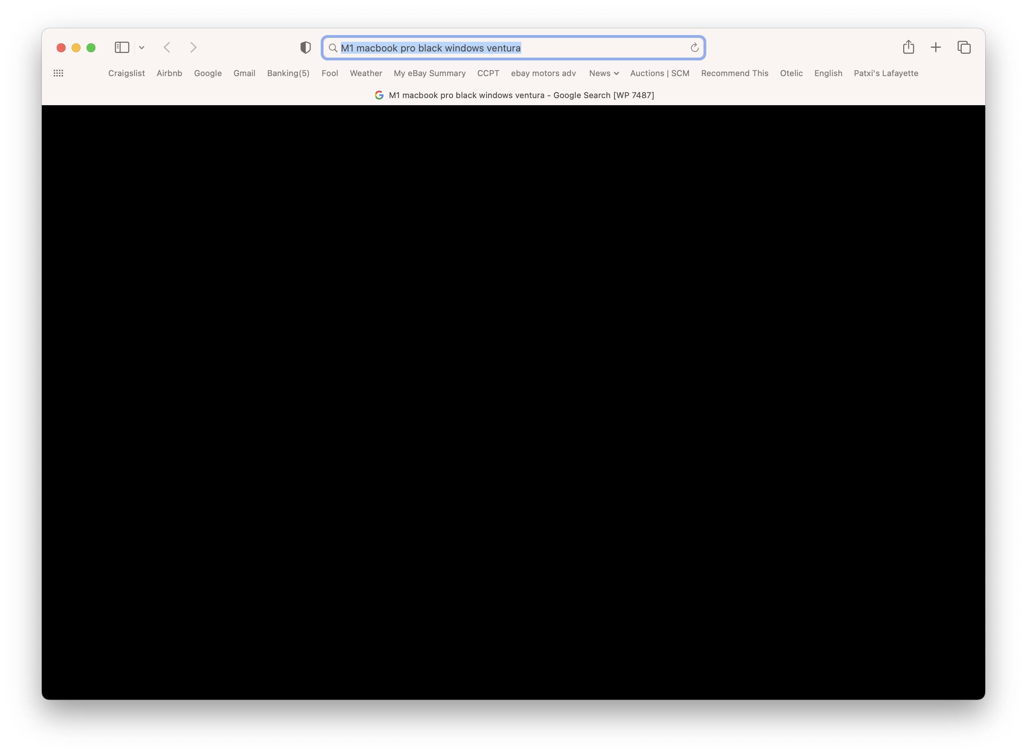This screenshot has height=755, width=1027.
Task: Open the favorites grid icon
Action: [x=59, y=73]
